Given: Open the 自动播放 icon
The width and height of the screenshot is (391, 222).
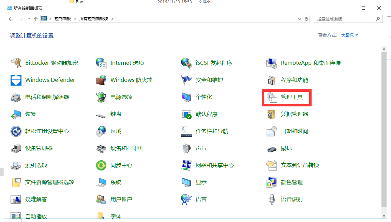Looking at the screenshot, I should (16, 216).
